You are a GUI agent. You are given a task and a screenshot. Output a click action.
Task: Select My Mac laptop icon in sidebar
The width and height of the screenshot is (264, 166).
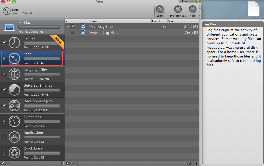(x=9, y=28)
